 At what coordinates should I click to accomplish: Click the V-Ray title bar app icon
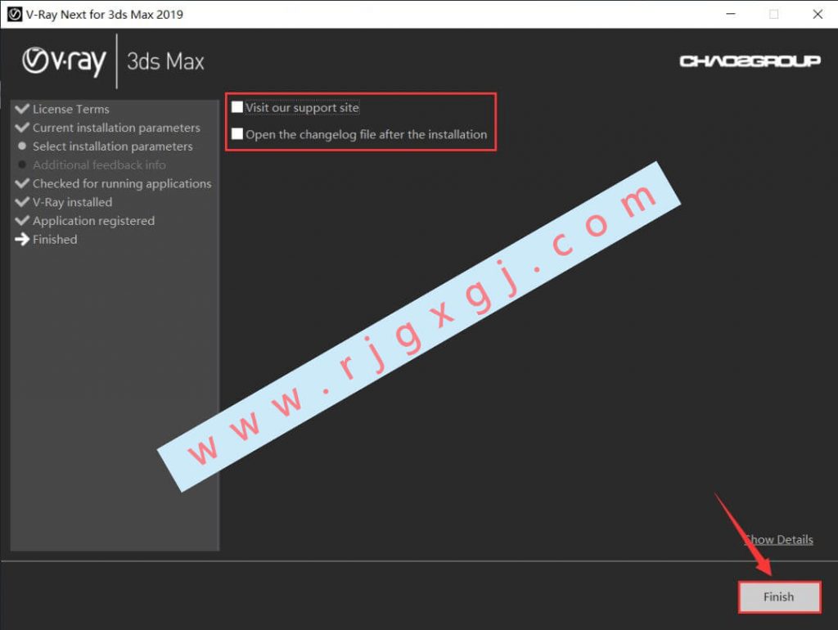[15, 15]
